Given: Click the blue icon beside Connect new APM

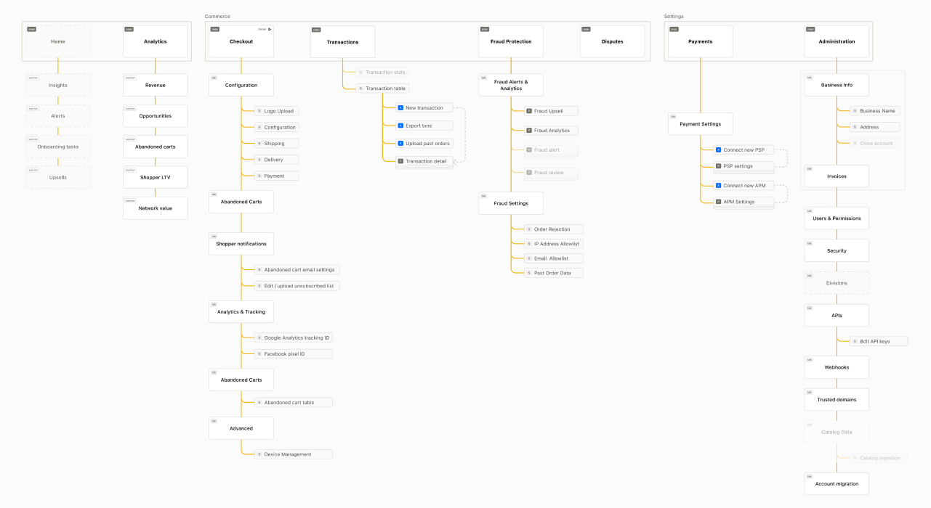Looking at the screenshot, I should tap(718, 186).
